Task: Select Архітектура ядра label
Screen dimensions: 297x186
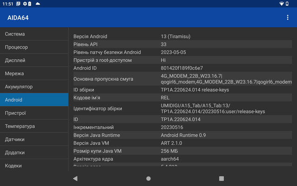Action: tap(93, 159)
